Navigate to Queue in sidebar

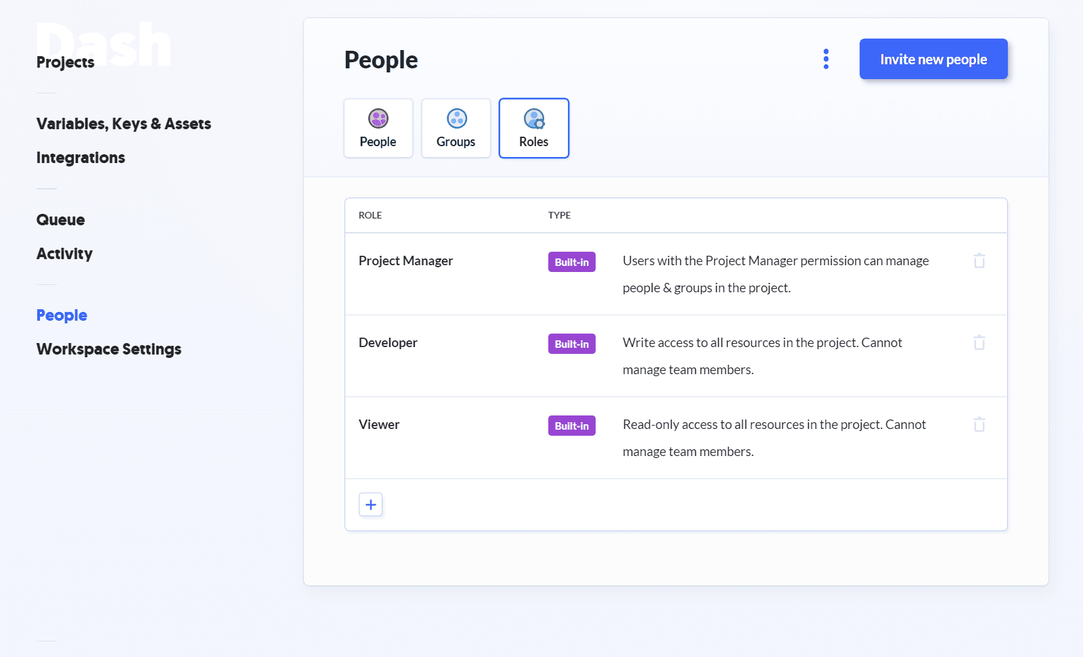click(60, 220)
